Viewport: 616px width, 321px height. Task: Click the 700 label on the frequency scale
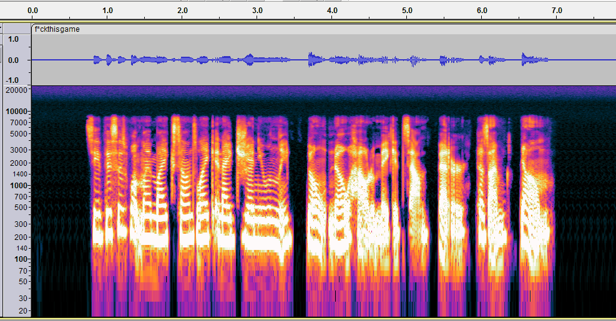(21, 197)
